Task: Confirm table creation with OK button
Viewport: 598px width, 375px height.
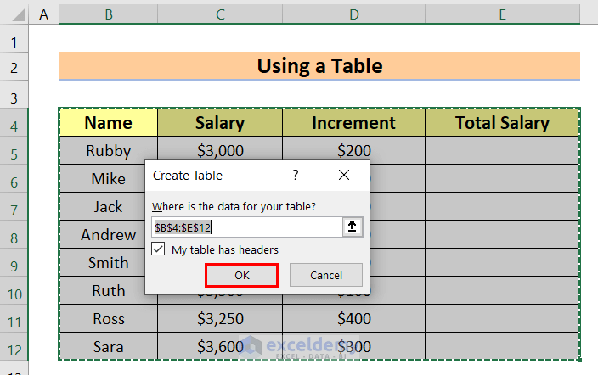Action: pos(241,275)
